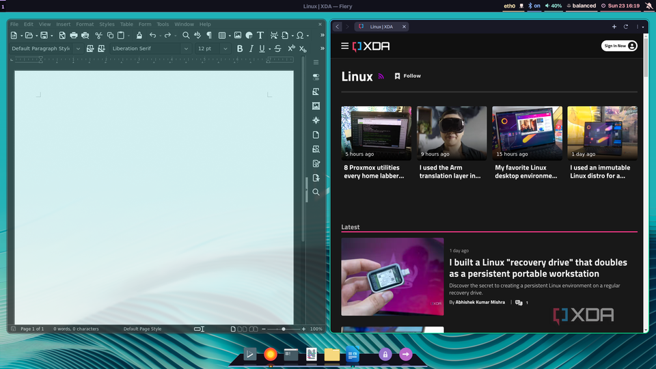This screenshot has height=369, width=656.
Task: Toggle strikethrough formatting
Action: (x=278, y=49)
